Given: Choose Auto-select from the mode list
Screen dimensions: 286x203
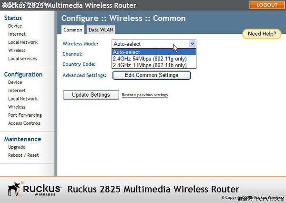Looking at the screenshot, I should (154, 52).
